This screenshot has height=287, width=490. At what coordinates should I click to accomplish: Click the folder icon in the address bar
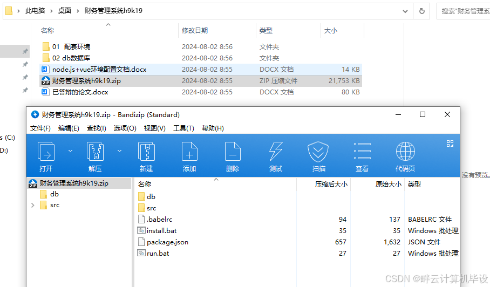tap(9, 11)
